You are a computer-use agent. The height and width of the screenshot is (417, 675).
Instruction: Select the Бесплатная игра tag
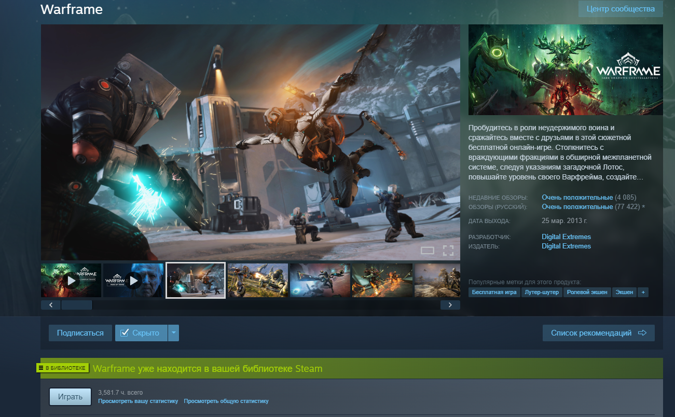(x=494, y=293)
